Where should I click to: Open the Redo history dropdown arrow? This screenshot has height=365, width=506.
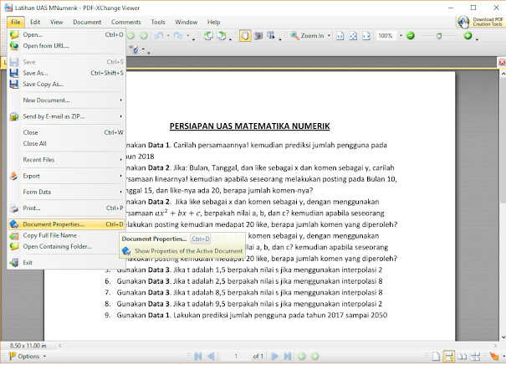[187, 35]
